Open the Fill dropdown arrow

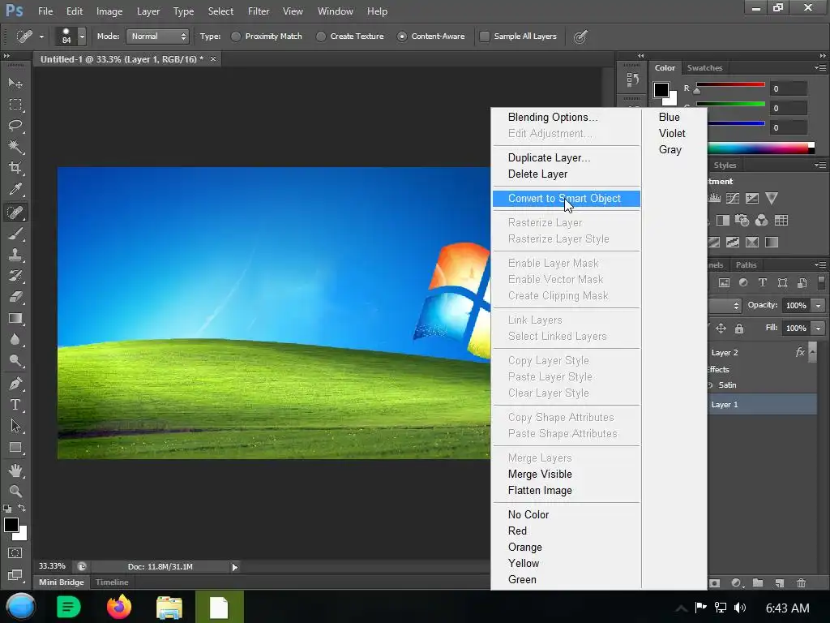point(819,329)
